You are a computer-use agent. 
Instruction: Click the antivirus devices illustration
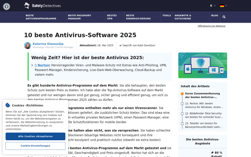click(x=202, y=65)
